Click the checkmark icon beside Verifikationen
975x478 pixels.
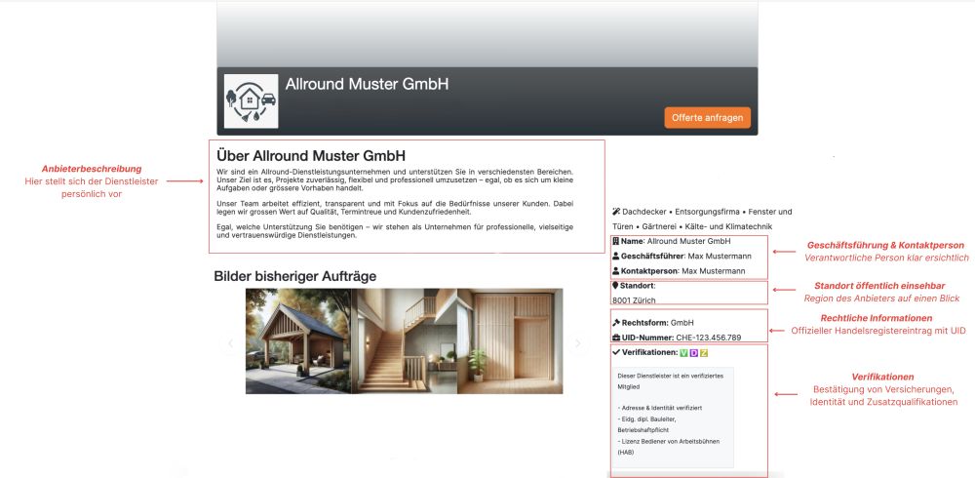pyautogui.click(x=616, y=351)
